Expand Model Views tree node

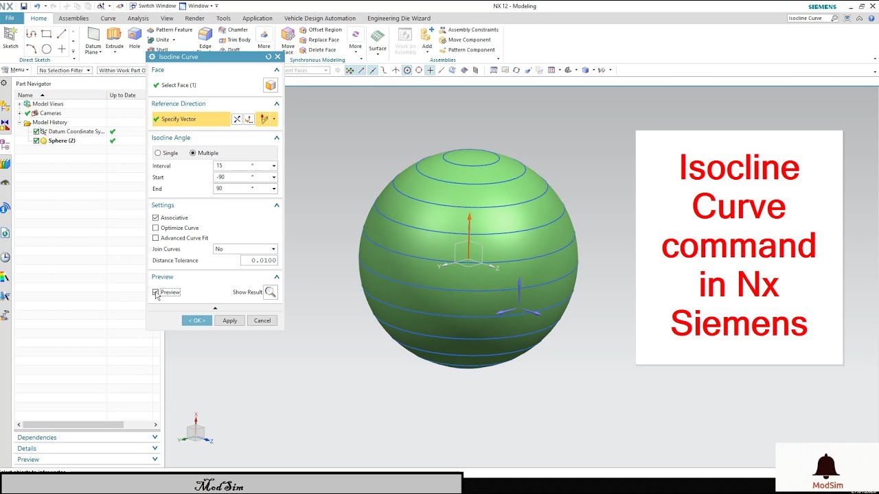coord(19,104)
